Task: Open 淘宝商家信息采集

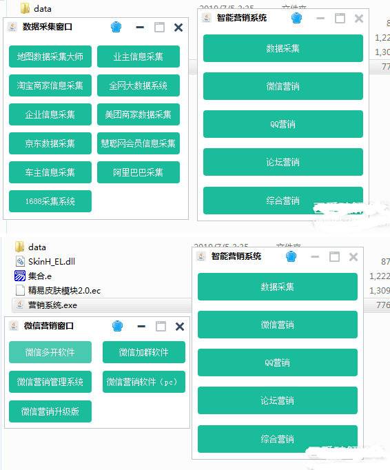Action: click(x=50, y=85)
